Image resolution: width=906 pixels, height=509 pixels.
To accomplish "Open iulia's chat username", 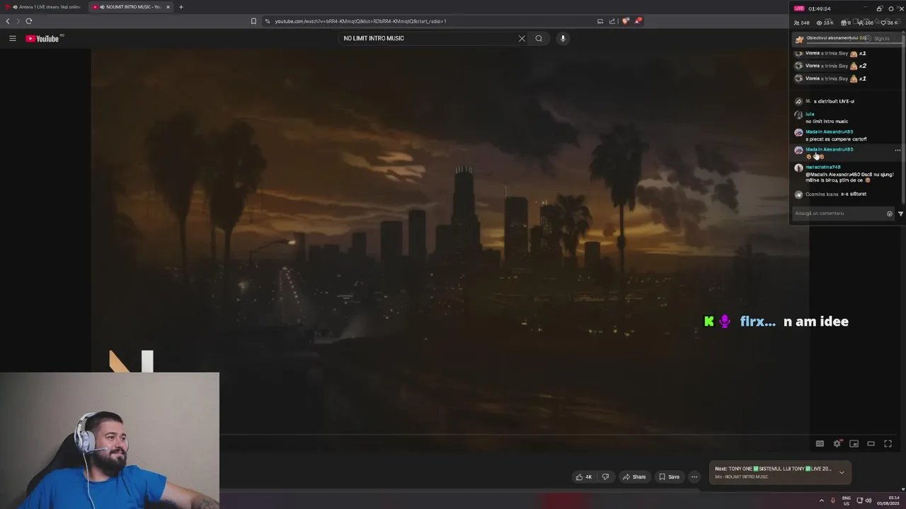I will 810,114.
